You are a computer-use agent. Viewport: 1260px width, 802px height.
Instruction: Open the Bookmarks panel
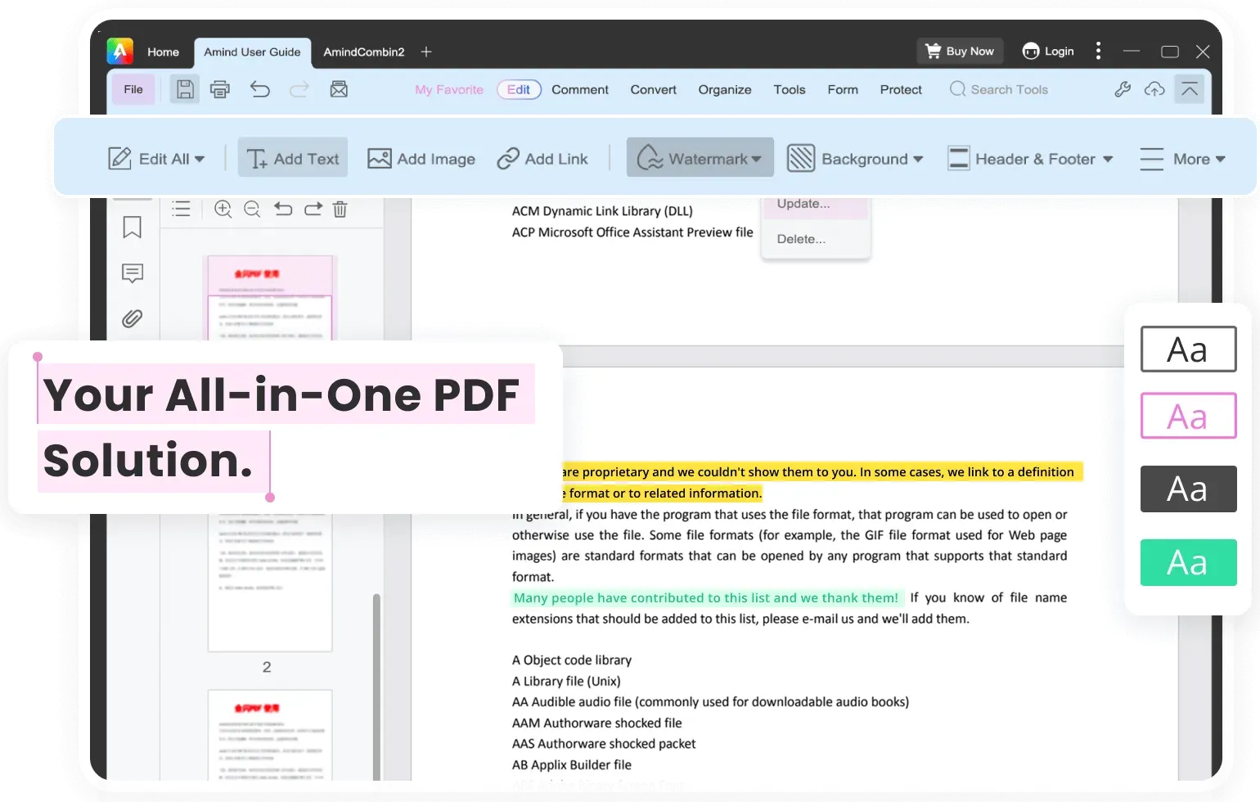pos(132,228)
